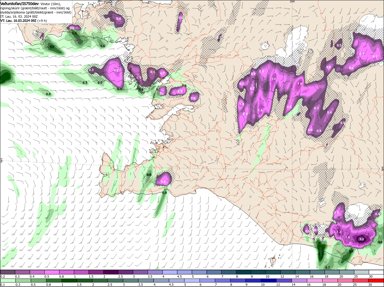Click the 'rigning/skúrir (grænt/blátt/rautt' description line
384x287 pixels.
pos(35,8)
